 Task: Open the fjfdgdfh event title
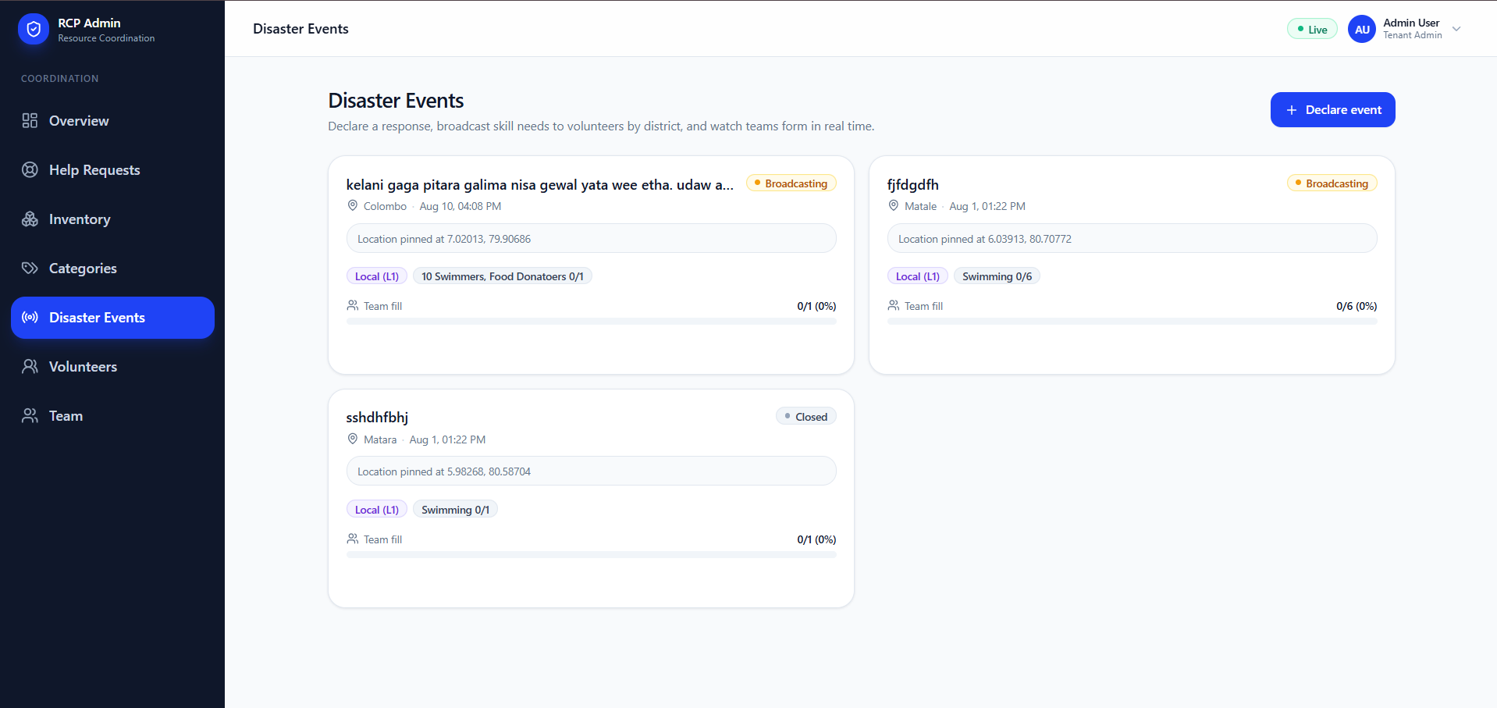point(913,184)
